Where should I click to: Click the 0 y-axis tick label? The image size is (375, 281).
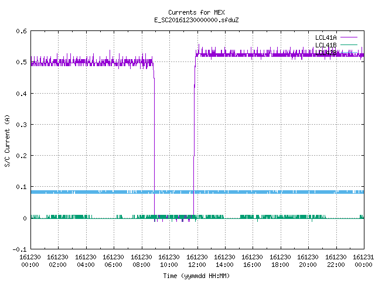click(x=25, y=218)
